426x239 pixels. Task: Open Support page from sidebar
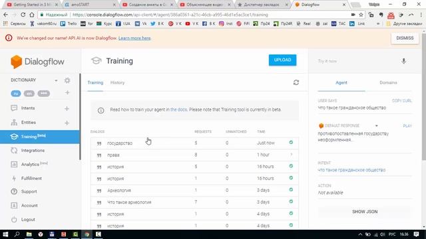[x=29, y=191]
